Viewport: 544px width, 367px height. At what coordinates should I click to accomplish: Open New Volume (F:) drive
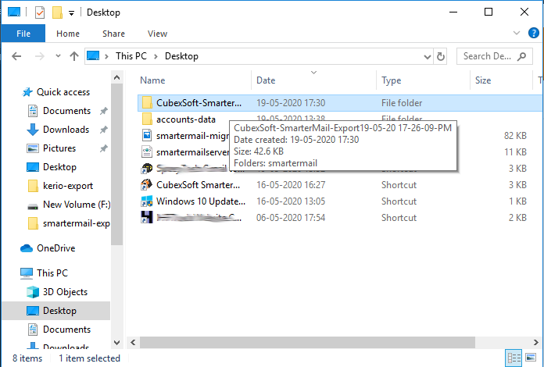[77, 205]
